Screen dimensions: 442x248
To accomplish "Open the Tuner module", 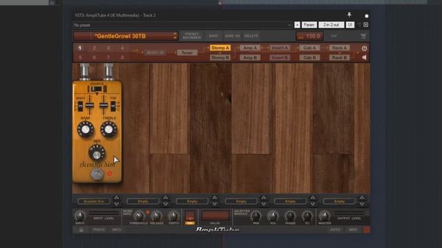I will (x=187, y=52).
